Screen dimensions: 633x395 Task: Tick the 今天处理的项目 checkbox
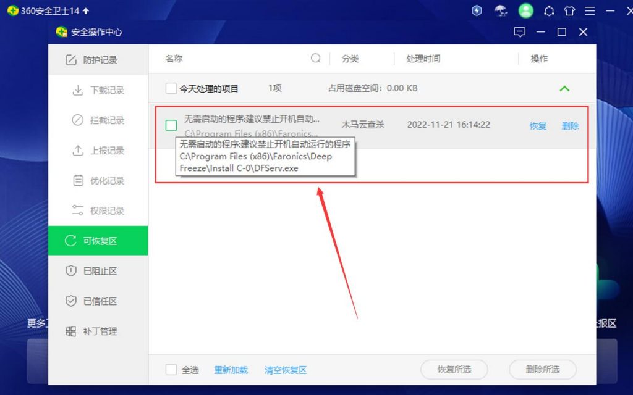click(171, 89)
